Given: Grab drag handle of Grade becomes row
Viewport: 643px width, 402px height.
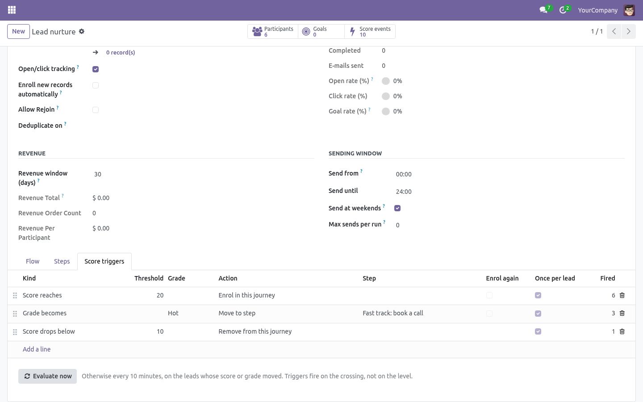Looking at the screenshot, I should click(x=15, y=314).
